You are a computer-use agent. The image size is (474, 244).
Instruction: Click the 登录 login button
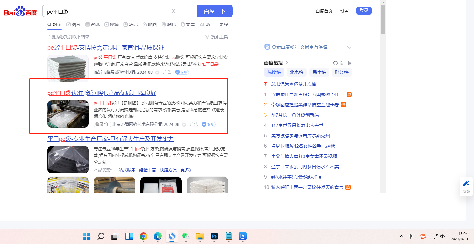[x=364, y=11]
